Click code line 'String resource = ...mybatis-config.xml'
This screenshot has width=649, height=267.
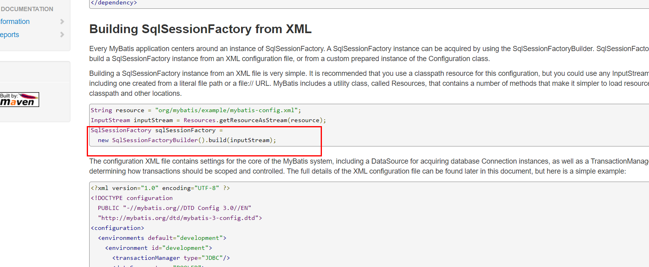tap(196, 110)
